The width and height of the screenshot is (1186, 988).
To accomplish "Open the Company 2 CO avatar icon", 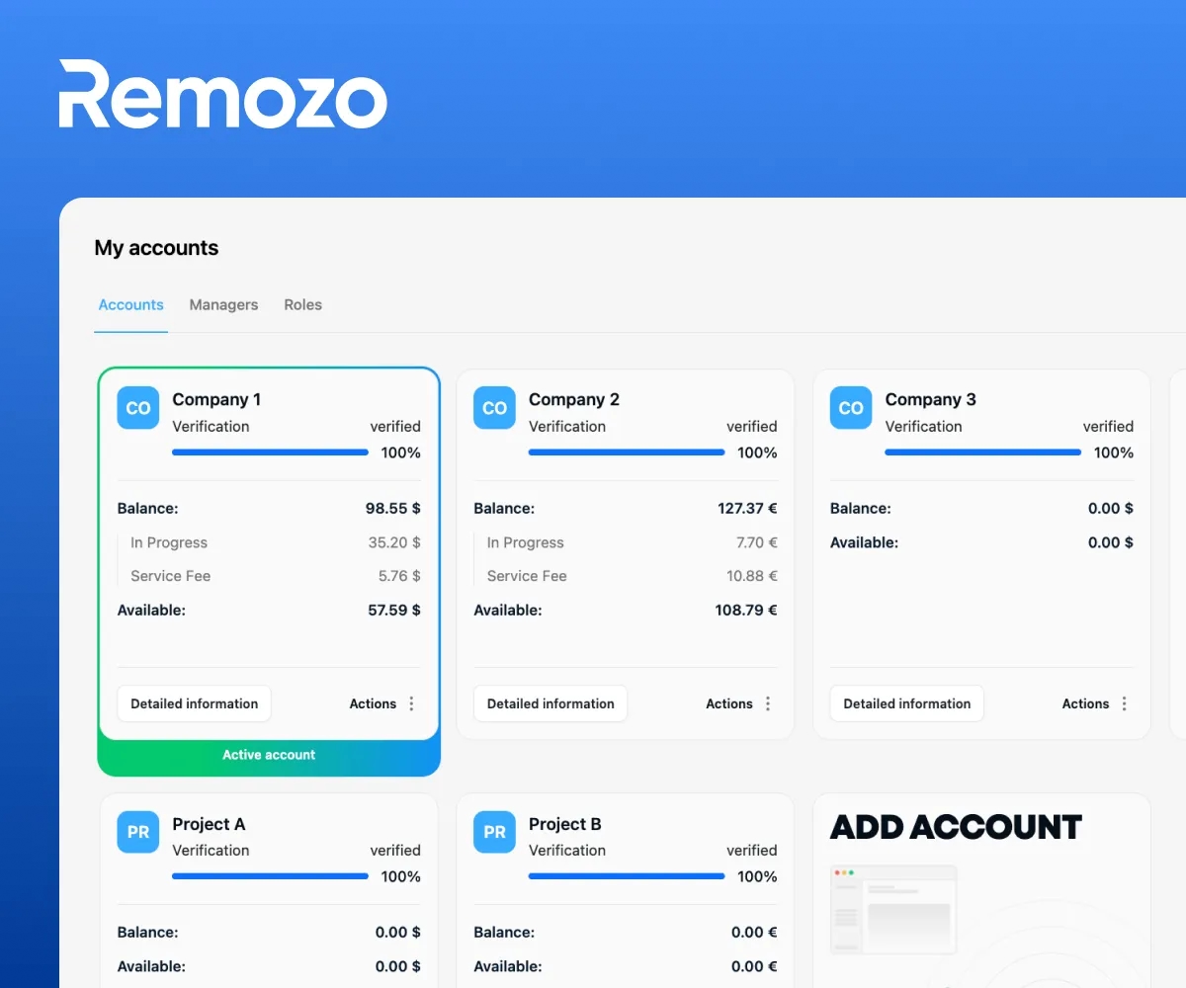I will pyautogui.click(x=494, y=408).
